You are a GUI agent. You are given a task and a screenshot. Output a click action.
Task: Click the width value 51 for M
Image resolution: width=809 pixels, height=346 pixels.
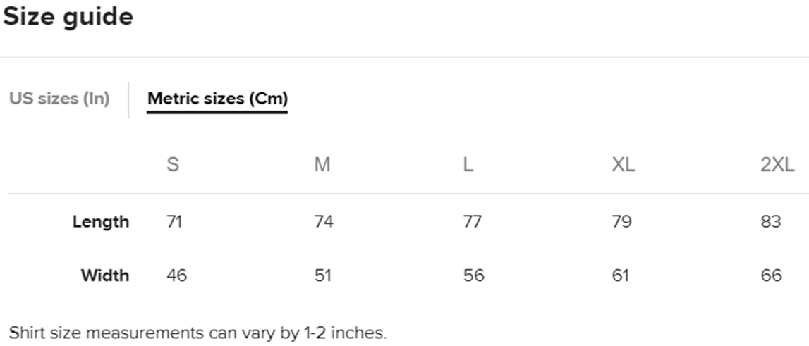[323, 275]
